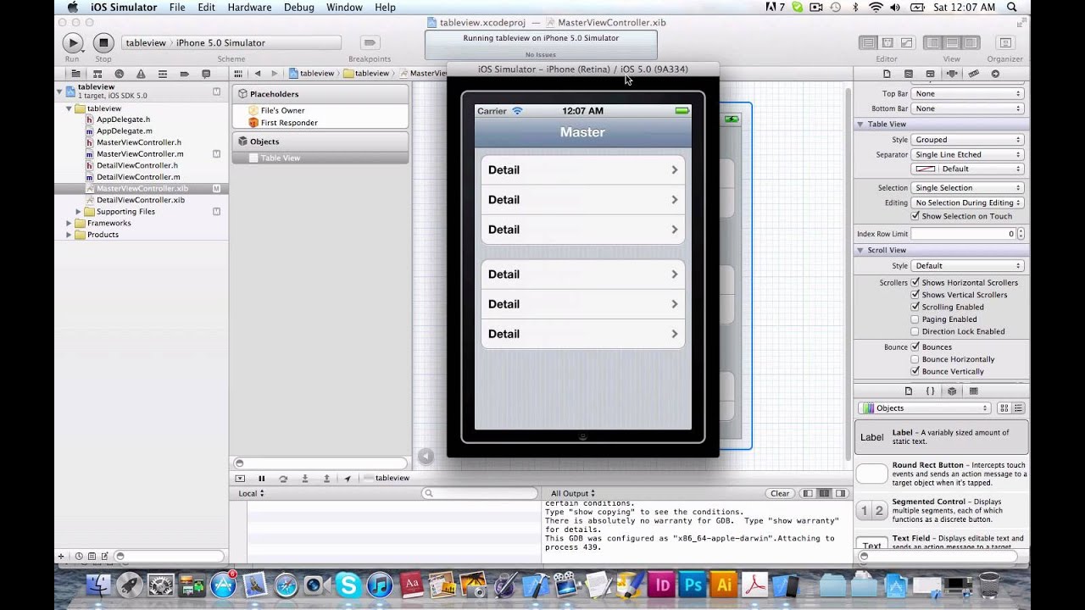Switch library to icon grid view
Screen dimensions: 1085x610
click(x=1004, y=408)
